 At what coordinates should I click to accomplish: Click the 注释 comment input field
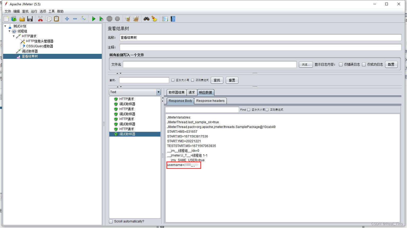point(260,47)
